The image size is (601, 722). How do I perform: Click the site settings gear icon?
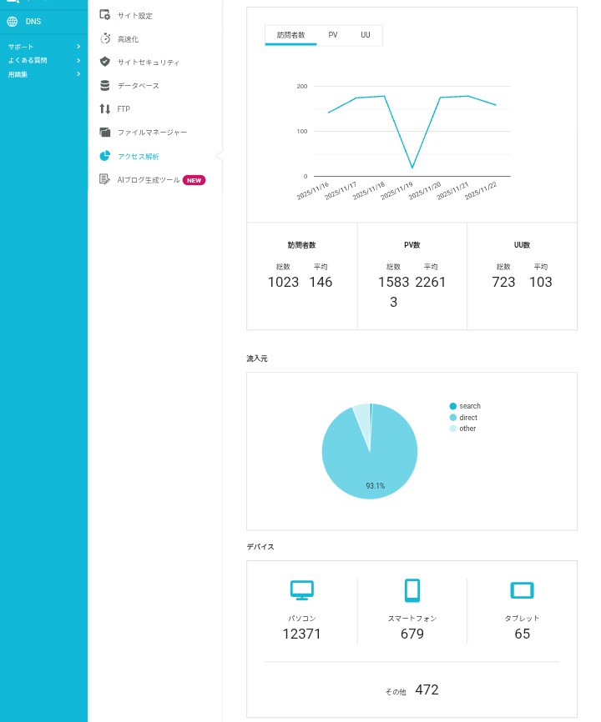click(x=104, y=15)
